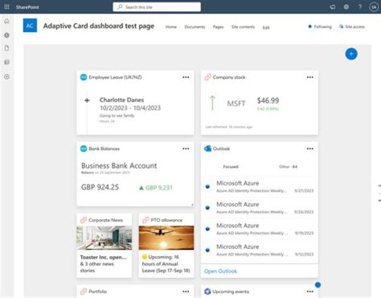
Task: Click Edit in the site navigation
Action: (x=266, y=27)
